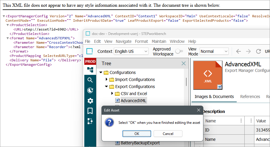Open the Search sidebar icon
Viewport: 270px width, 147px height.
pos(90,80)
